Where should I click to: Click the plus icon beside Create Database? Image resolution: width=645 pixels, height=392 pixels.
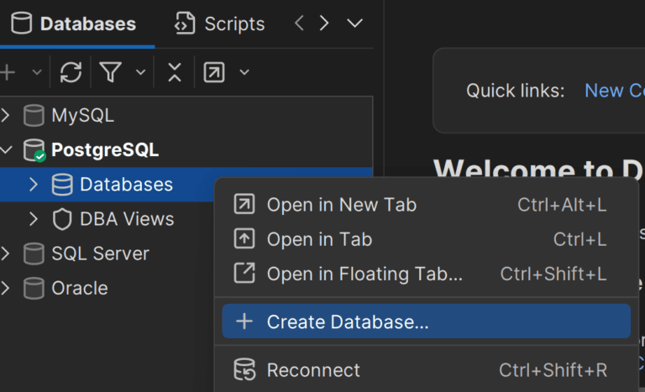tap(244, 321)
